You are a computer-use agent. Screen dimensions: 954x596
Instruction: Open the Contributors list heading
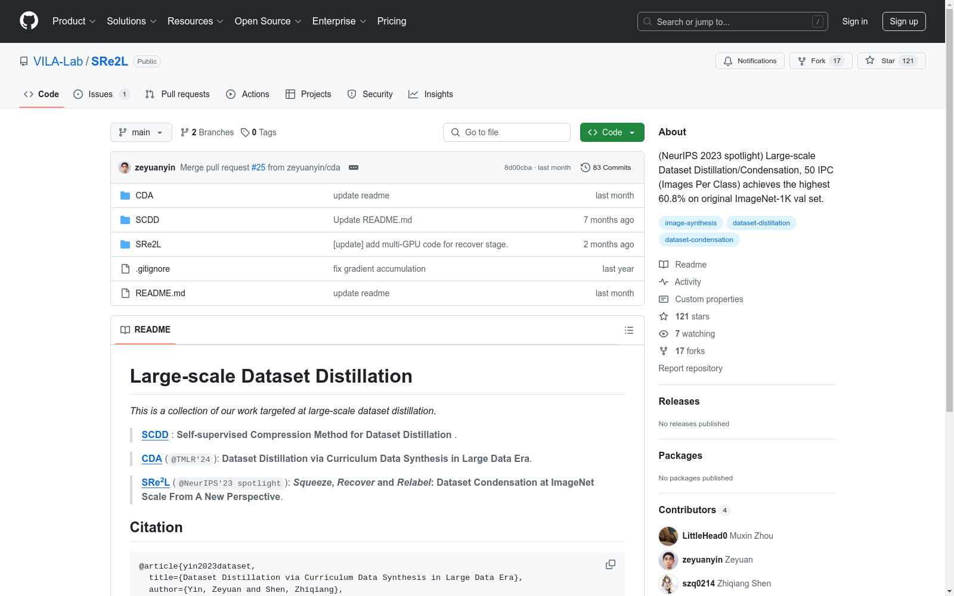click(695, 510)
